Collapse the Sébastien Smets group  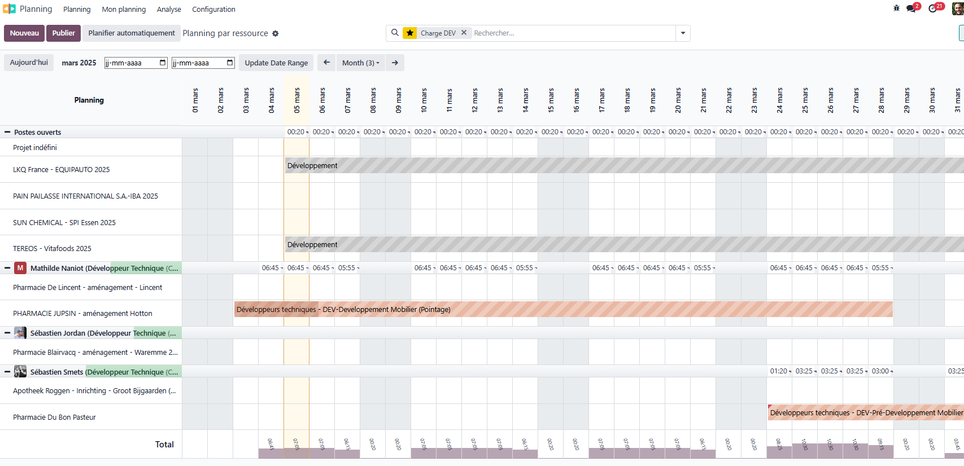tap(7, 372)
